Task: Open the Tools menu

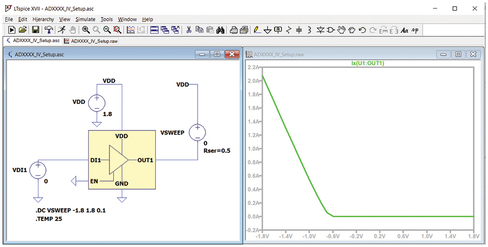Action: 107,19
